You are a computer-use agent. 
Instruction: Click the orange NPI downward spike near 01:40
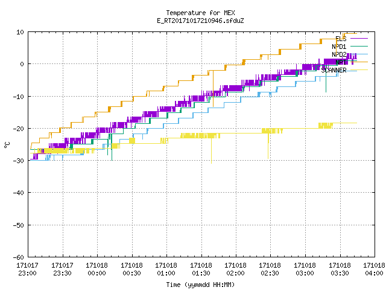pos(213,89)
